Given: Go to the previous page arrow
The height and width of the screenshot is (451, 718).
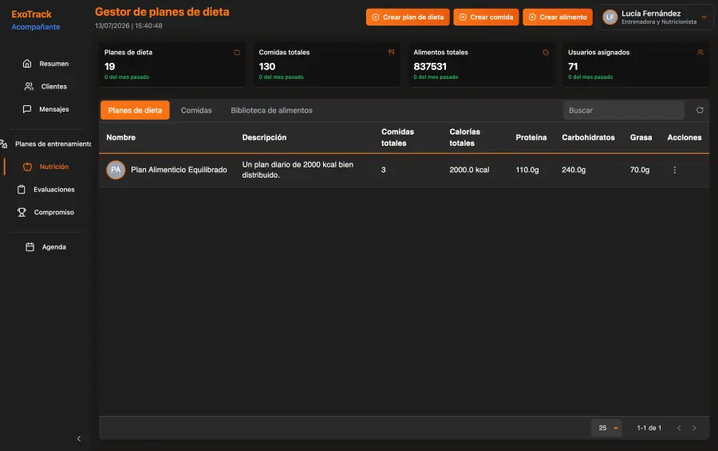Looking at the screenshot, I should (x=679, y=428).
